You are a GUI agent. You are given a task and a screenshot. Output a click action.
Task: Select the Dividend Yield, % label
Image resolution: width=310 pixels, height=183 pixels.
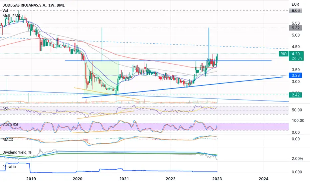pyautogui.click(x=17, y=152)
